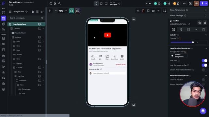
Task: Select the desktop device preview icon
Action: click(106, 4)
